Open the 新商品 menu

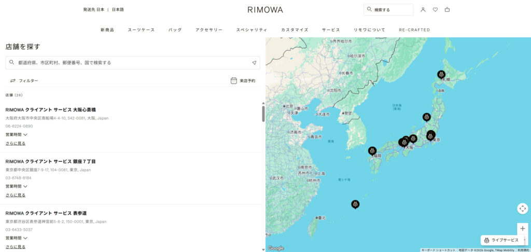107,30
